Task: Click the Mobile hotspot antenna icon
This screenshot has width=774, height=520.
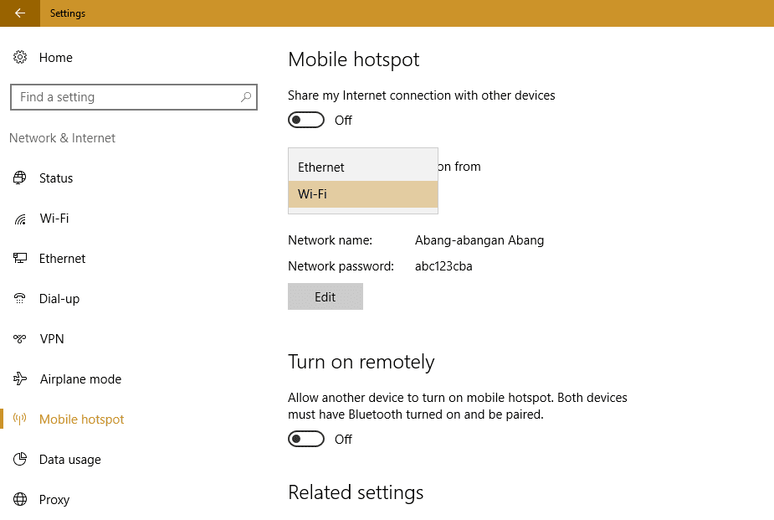Action: point(20,420)
